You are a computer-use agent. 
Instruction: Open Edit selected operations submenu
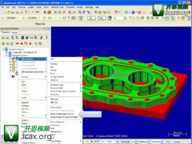33,72
